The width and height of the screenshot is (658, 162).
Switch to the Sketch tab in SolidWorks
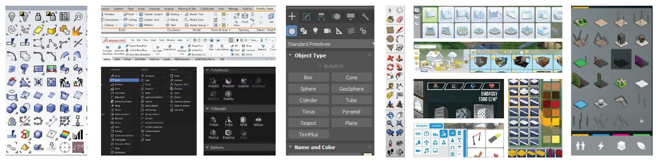coord(117,59)
